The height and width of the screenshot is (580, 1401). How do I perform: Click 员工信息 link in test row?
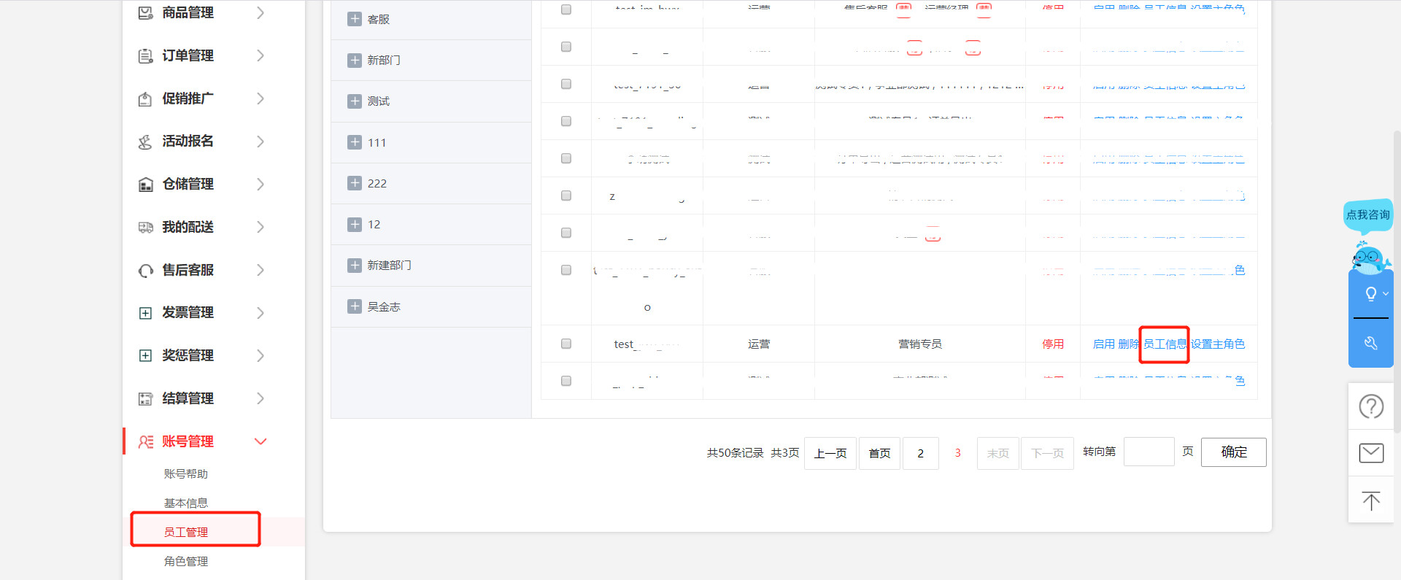(1164, 344)
